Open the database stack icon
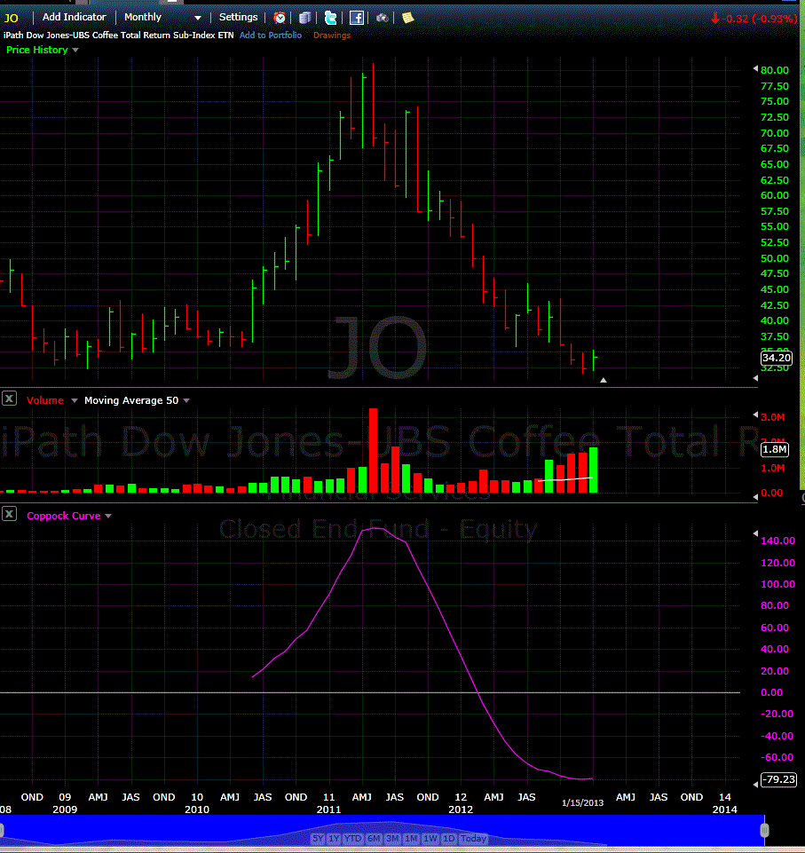 [x=304, y=18]
